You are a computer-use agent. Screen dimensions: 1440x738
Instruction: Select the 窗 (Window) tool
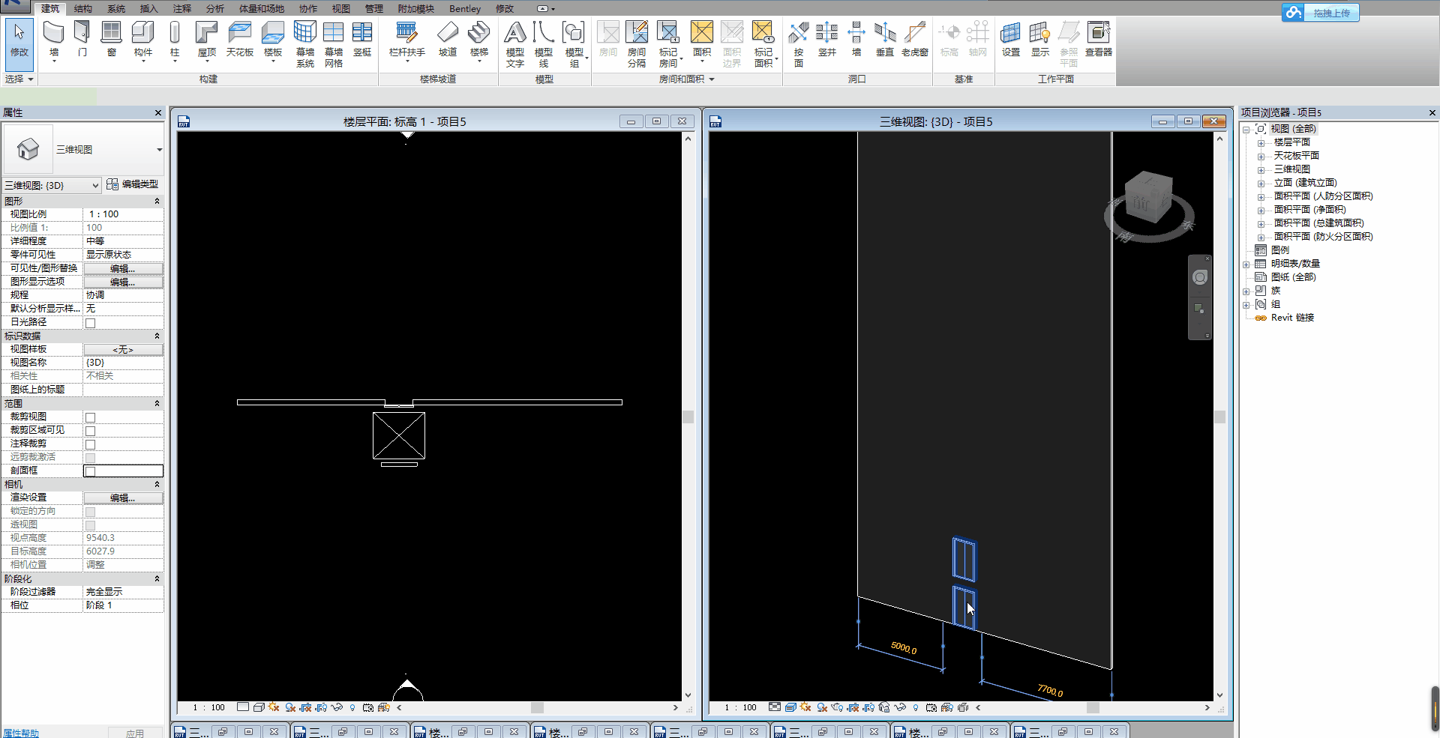111,40
